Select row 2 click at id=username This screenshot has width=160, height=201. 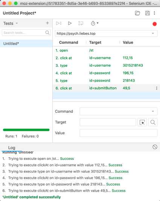point(106,58)
